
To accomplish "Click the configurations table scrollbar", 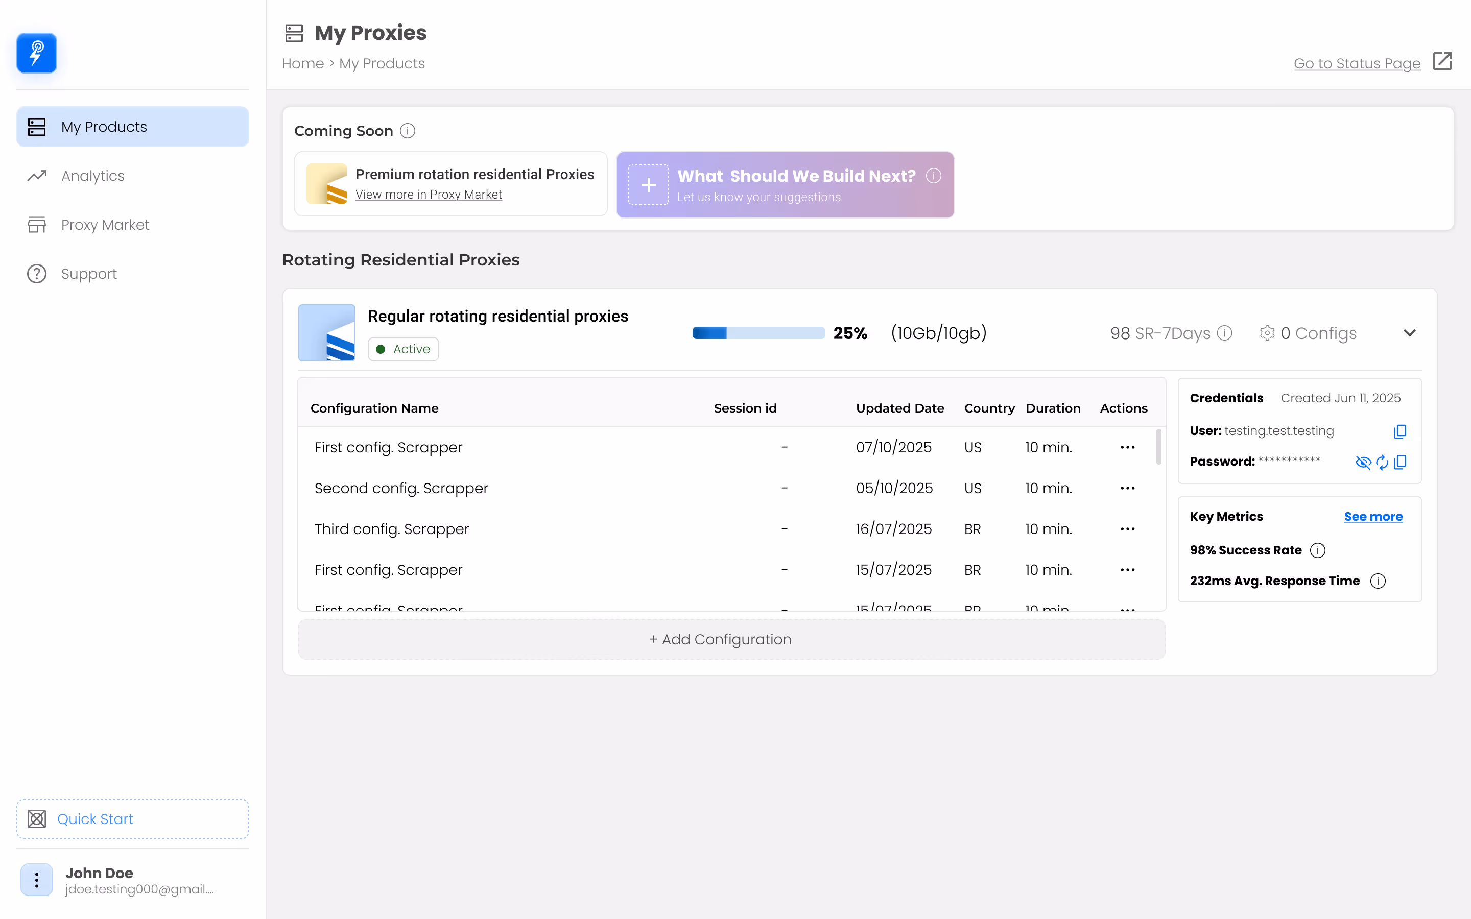I will coord(1158,447).
